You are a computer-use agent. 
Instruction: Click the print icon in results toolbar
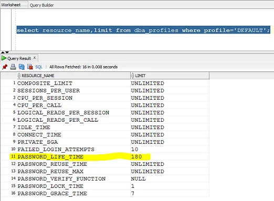13,67
